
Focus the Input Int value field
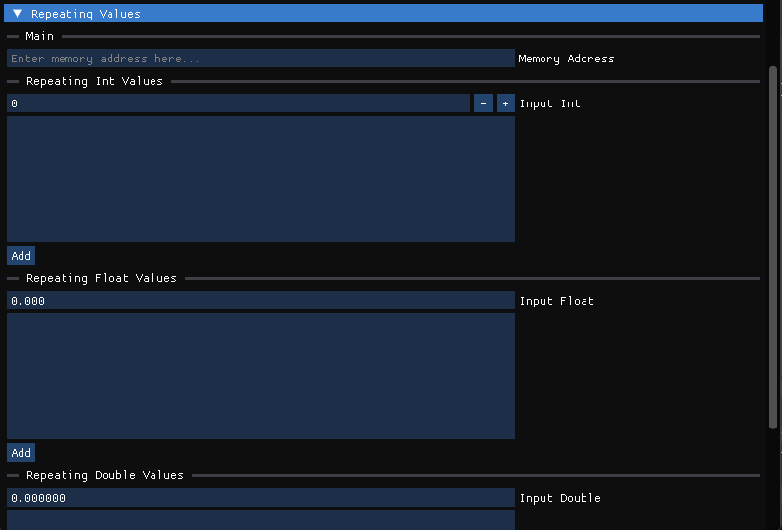(x=239, y=103)
